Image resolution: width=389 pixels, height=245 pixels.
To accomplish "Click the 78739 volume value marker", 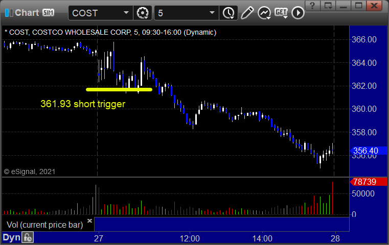I will click(x=368, y=182).
